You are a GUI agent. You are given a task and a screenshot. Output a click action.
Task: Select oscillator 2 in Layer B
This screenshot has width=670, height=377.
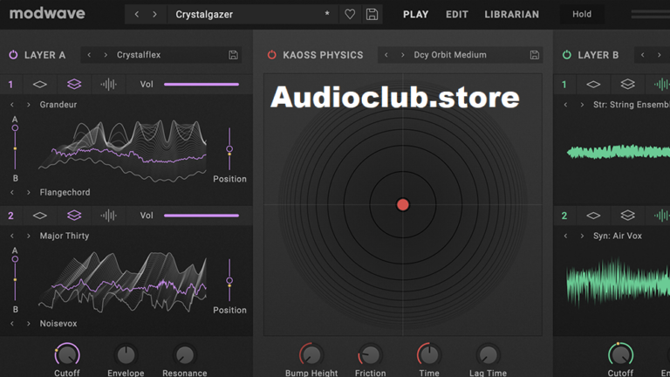[564, 216]
